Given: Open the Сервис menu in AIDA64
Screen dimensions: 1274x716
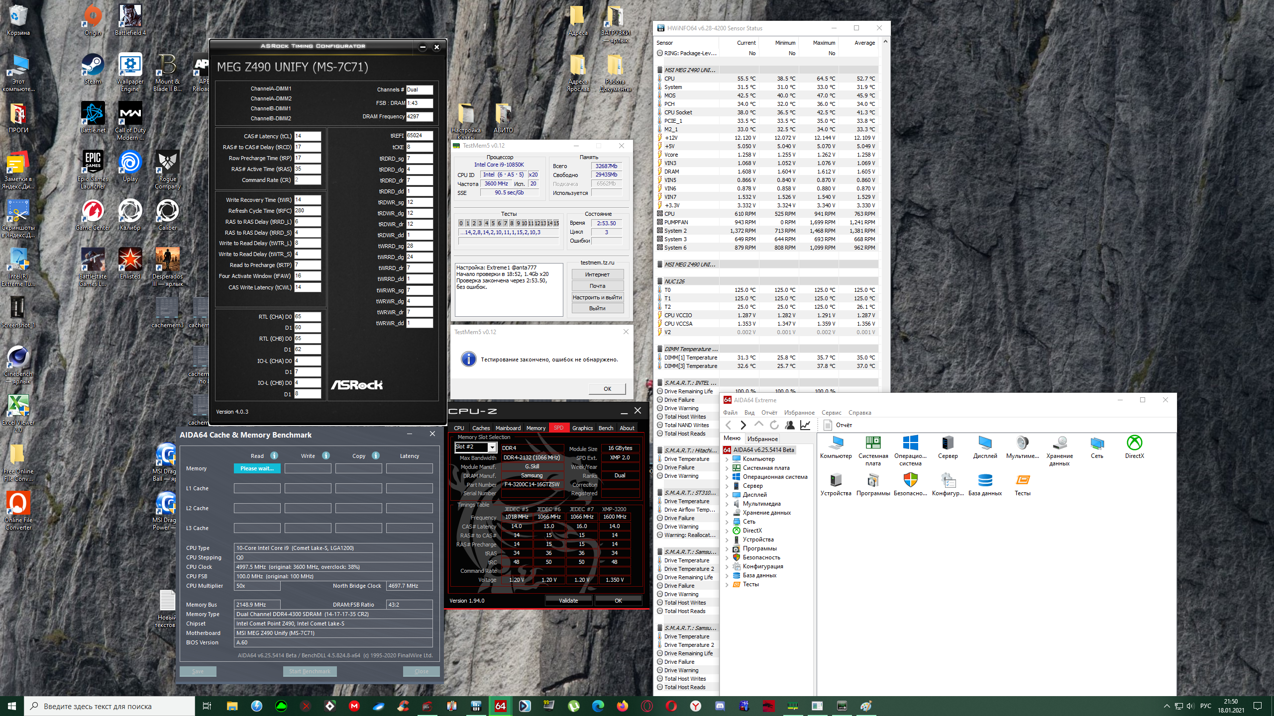Looking at the screenshot, I should pos(831,413).
